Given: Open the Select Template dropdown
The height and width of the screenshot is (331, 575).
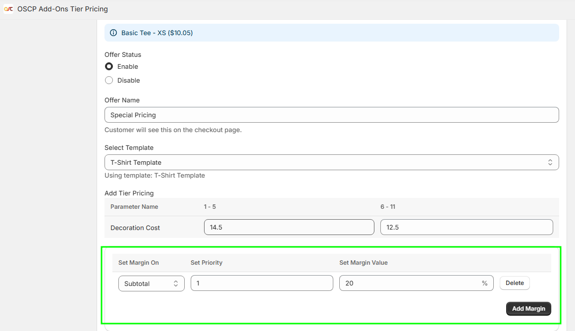Looking at the screenshot, I should (331, 162).
